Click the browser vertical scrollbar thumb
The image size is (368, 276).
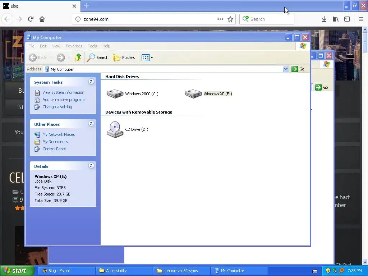365,43
